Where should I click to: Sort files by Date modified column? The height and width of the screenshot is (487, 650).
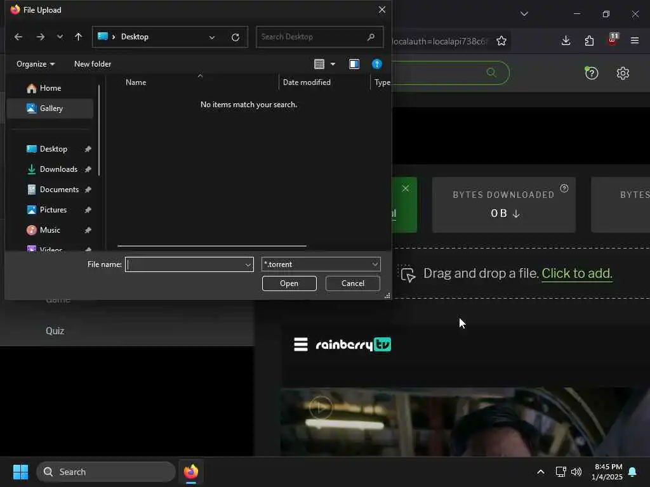tap(307, 82)
